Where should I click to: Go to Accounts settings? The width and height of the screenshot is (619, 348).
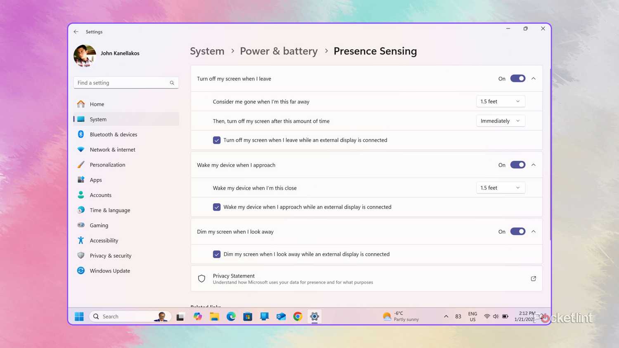coord(100,195)
